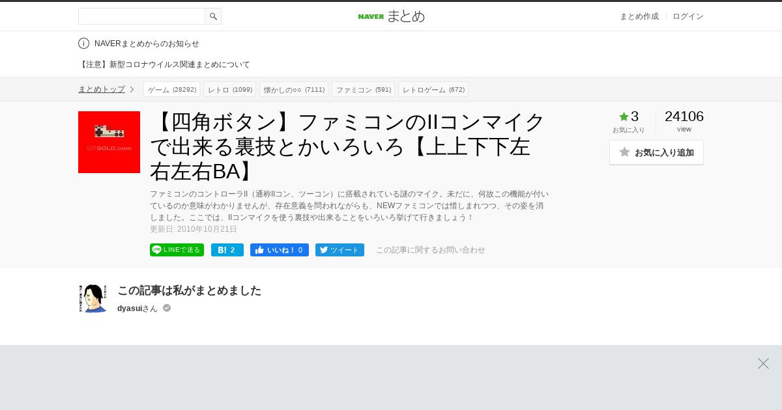Click the Hatena bookmark B! button

(x=227, y=250)
